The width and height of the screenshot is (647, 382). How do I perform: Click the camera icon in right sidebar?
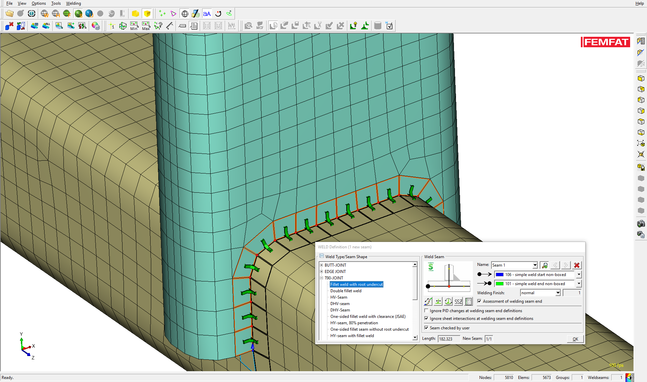pyautogui.click(x=641, y=224)
